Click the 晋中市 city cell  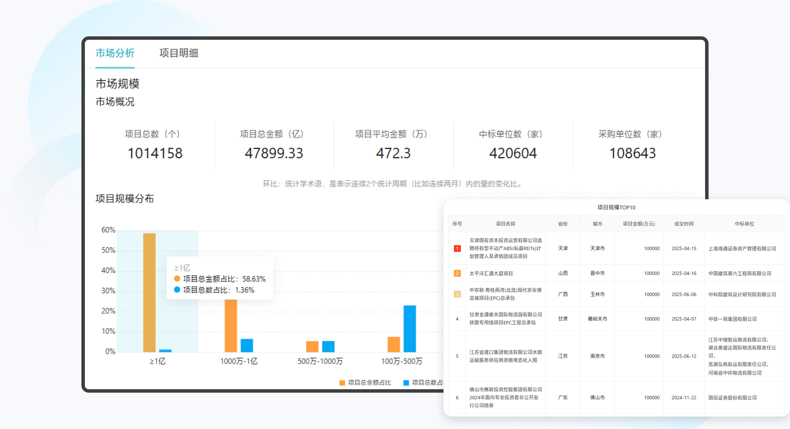[x=597, y=273]
